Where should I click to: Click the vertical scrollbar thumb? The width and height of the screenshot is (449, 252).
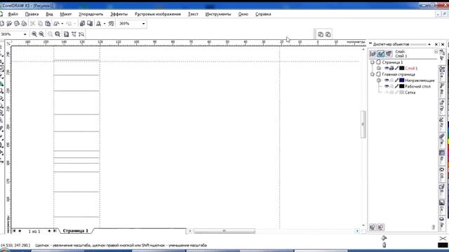(x=363, y=125)
